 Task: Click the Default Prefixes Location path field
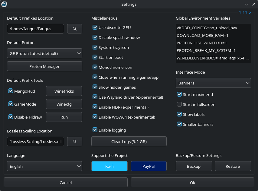pyautogui.click(x=35, y=29)
